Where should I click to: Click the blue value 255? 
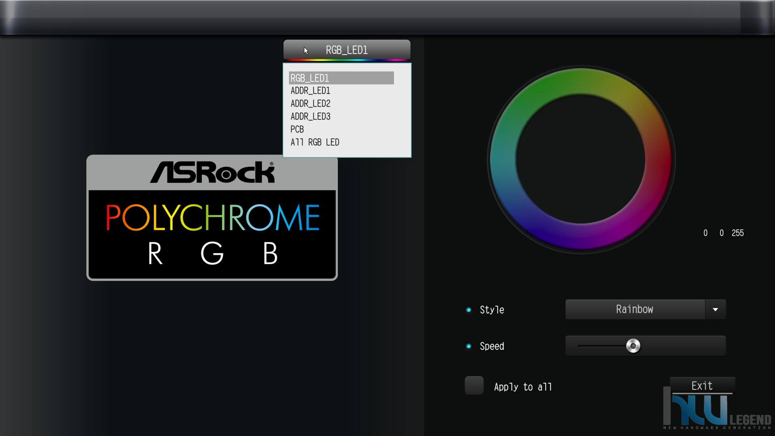click(738, 233)
